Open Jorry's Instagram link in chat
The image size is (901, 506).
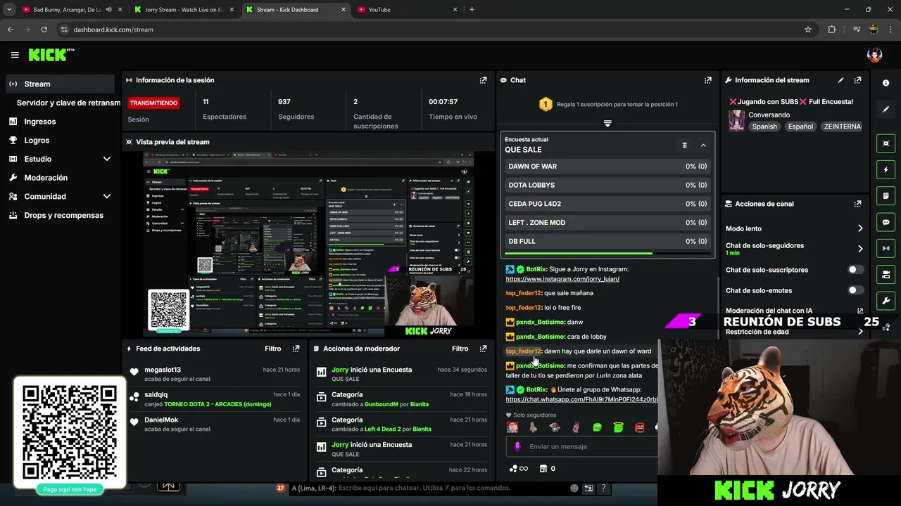pos(562,279)
